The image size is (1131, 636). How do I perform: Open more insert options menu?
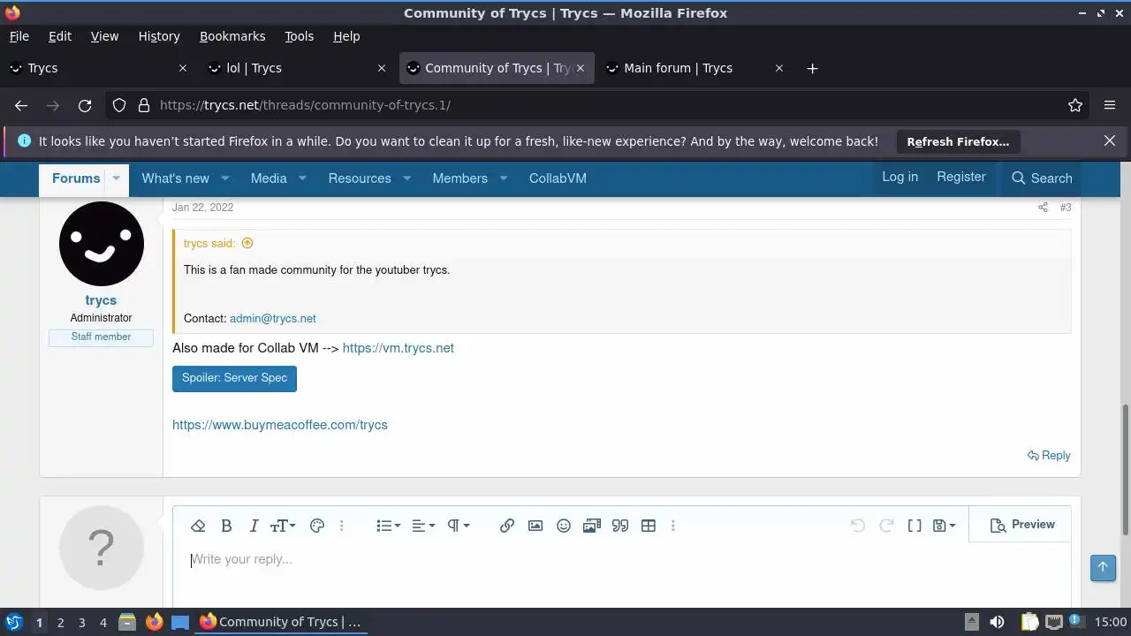point(673,526)
